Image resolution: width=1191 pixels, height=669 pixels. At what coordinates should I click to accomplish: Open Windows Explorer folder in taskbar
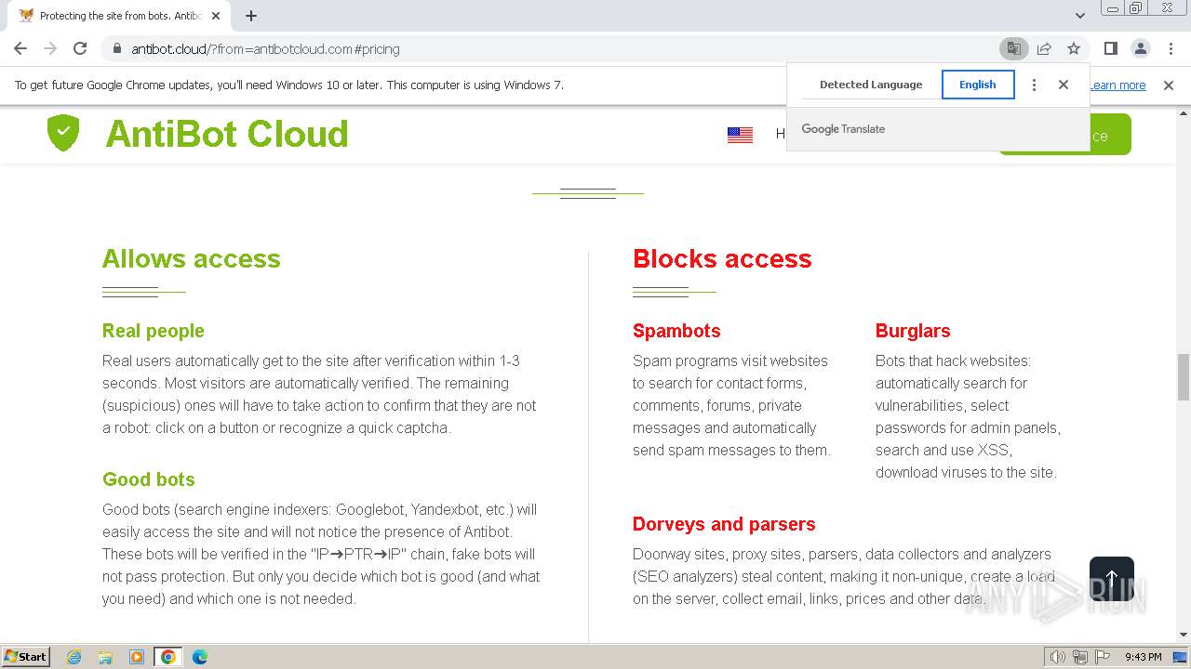(105, 656)
